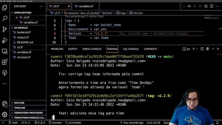Open variables.tf in the S3-MODULE tree
The image size is (222, 125).
[24, 52]
